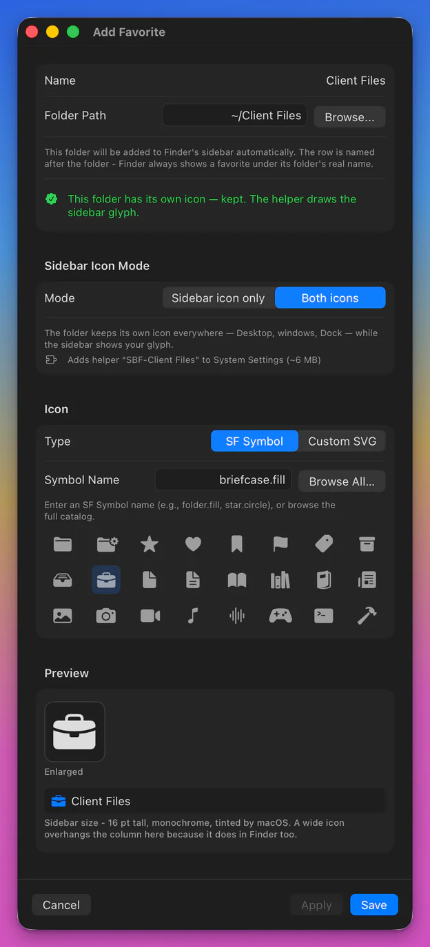Select the highlighted briefcase symbol in grid
The image size is (430, 947).
[106, 580]
